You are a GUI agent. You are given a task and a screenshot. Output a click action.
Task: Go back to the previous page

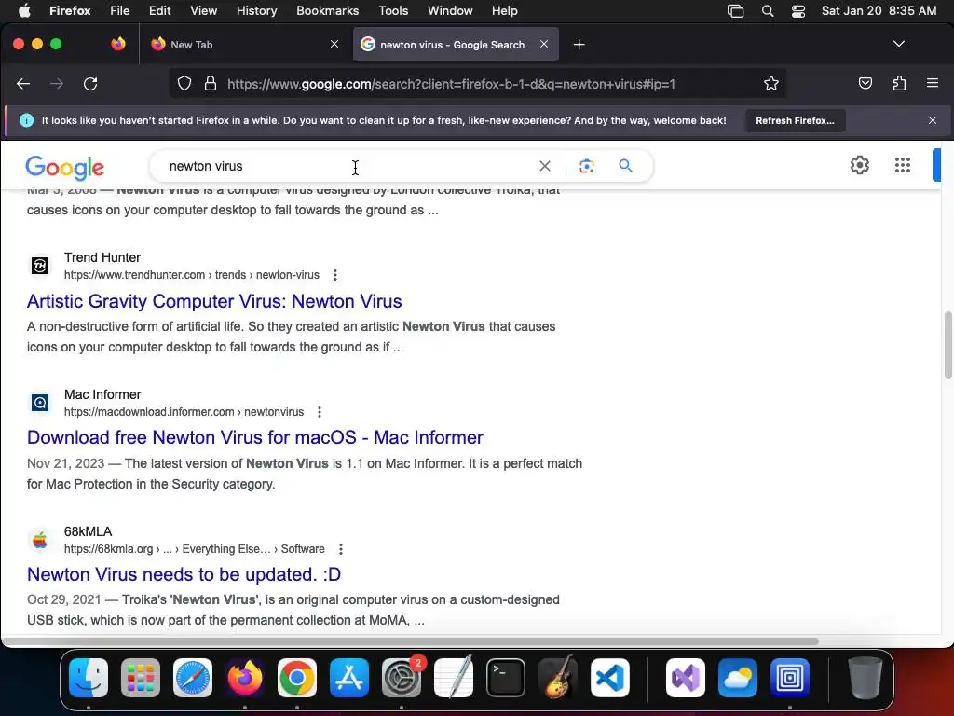pyautogui.click(x=23, y=83)
